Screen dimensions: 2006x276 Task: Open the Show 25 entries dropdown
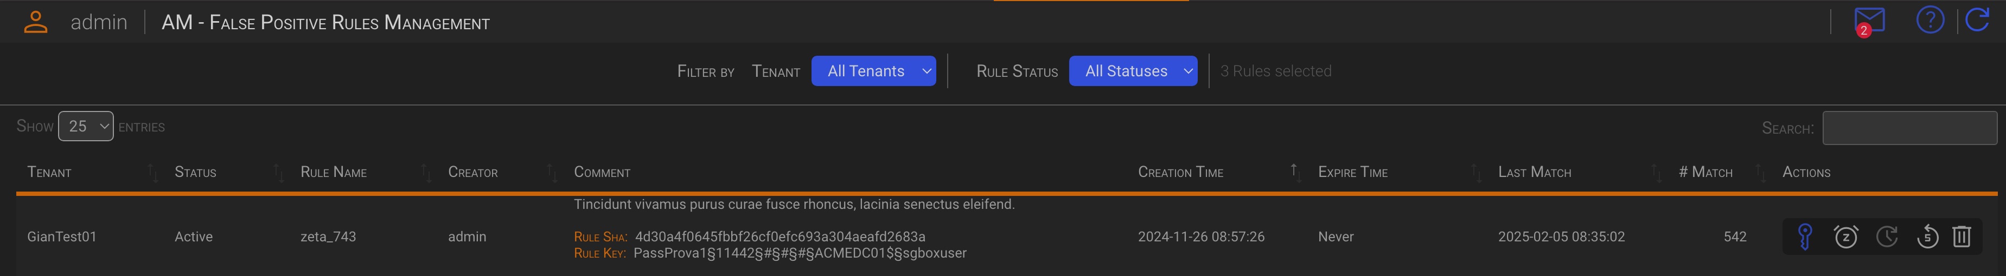coord(86,126)
